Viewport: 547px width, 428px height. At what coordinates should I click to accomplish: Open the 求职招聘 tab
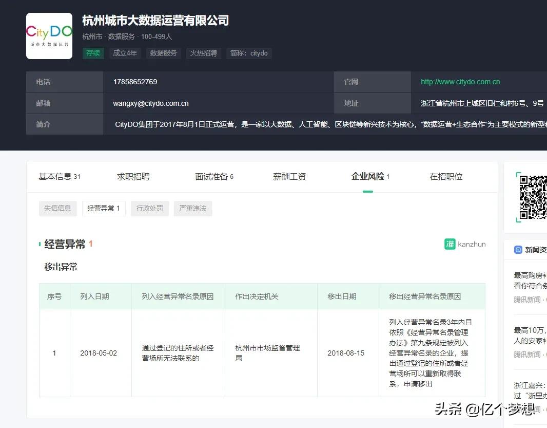coord(132,176)
